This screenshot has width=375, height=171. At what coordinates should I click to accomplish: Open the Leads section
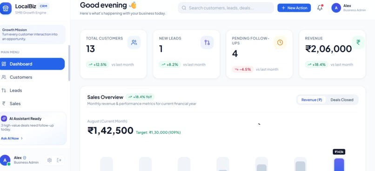[x=32, y=90]
